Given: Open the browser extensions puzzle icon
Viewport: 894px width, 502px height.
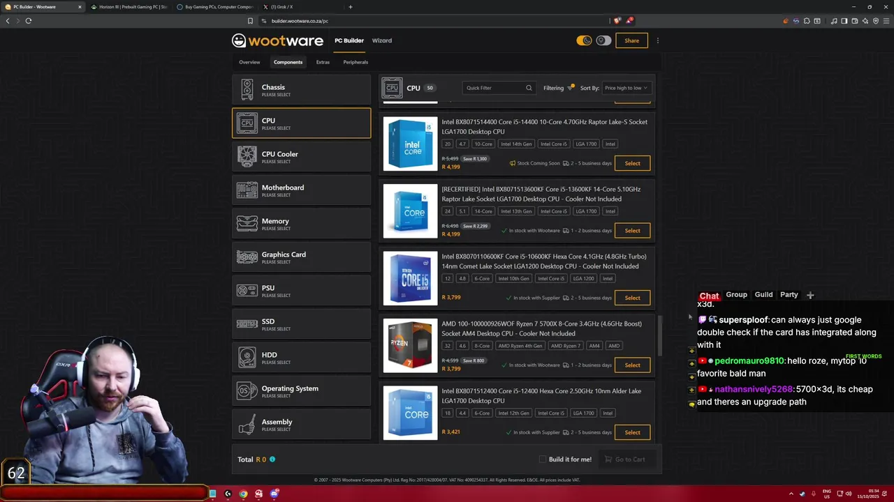Looking at the screenshot, I should (807, 21).
